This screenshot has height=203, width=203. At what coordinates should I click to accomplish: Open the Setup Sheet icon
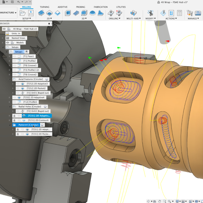pyautogui.click(x=180, y=13)
